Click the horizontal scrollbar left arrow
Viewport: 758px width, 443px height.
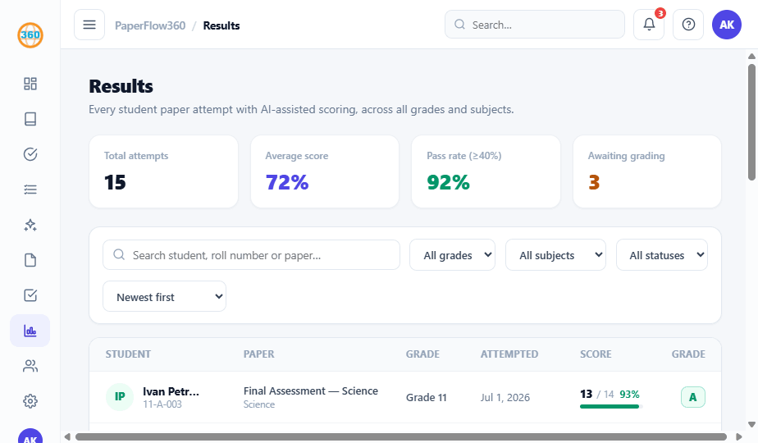pyautogui.click(x=67, y=436)
